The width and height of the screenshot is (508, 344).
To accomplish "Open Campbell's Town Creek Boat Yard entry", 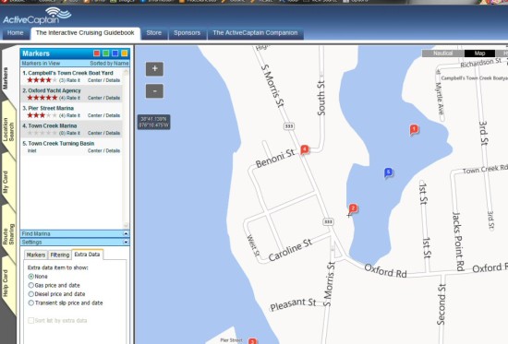I will point(70,73).
